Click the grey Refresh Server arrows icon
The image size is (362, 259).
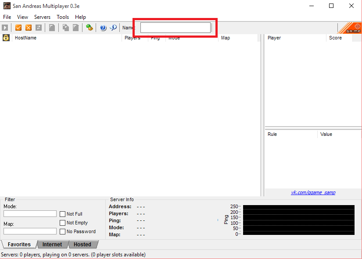coord(39,28)
